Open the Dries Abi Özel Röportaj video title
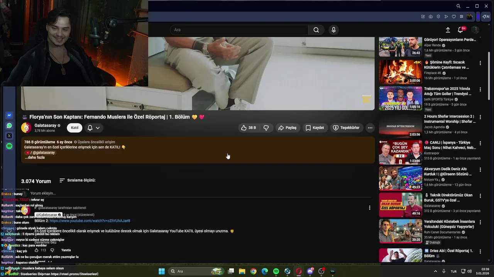The image size is (494, 277). coord(448,253)
